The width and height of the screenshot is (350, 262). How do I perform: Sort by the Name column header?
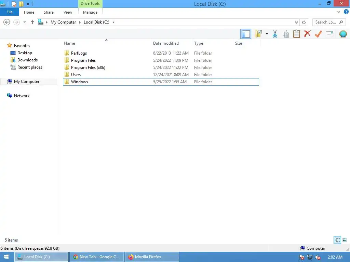click(x=107, y=43)
